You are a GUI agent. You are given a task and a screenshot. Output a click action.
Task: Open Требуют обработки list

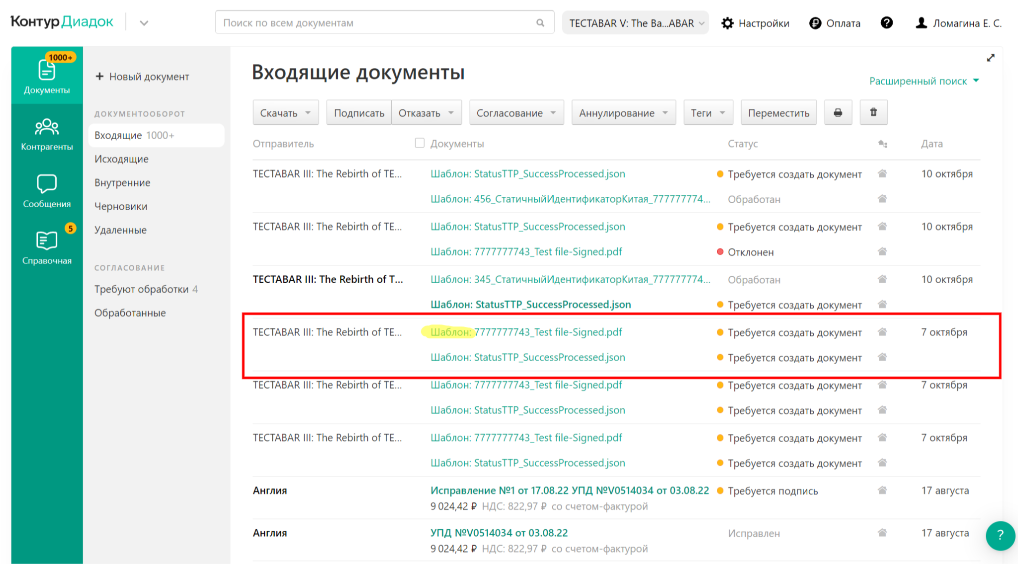click(142, 289)
